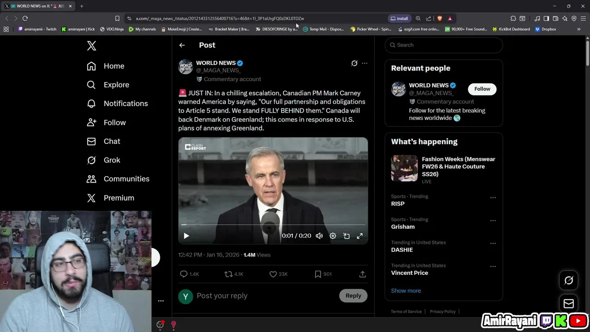Like the post with the heart icon
Image resolution: width=590 pixels, height=332 pixels.
click(x=273, y=274)
